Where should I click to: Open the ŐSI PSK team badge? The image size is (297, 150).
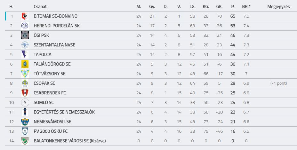tap(25, 36)
